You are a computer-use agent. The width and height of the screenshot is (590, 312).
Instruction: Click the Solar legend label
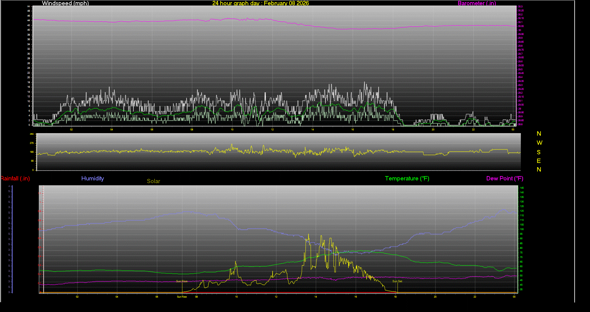[153, 181]
